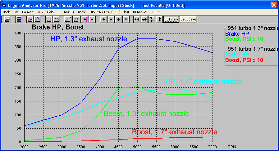Click label HP, 1.7" exhaust nozzle
This screenshot has height=151, width=279.
pos(204,81)
